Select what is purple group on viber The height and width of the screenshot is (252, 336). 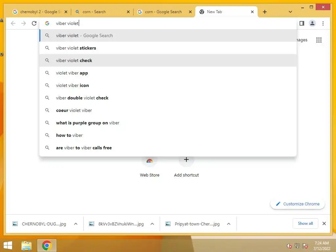[x=168, y=123]
